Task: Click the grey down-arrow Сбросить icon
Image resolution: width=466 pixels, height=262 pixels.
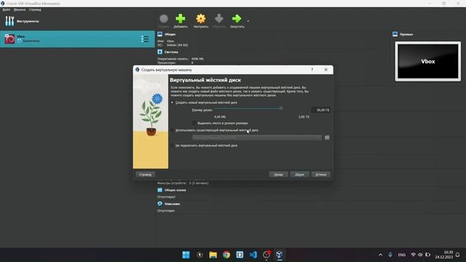Action: click(219, 19)
